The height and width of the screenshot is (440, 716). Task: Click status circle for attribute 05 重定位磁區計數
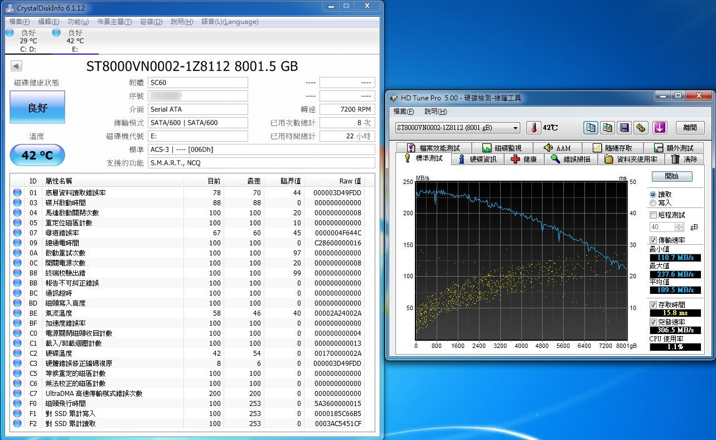click(x=17, y=223)
